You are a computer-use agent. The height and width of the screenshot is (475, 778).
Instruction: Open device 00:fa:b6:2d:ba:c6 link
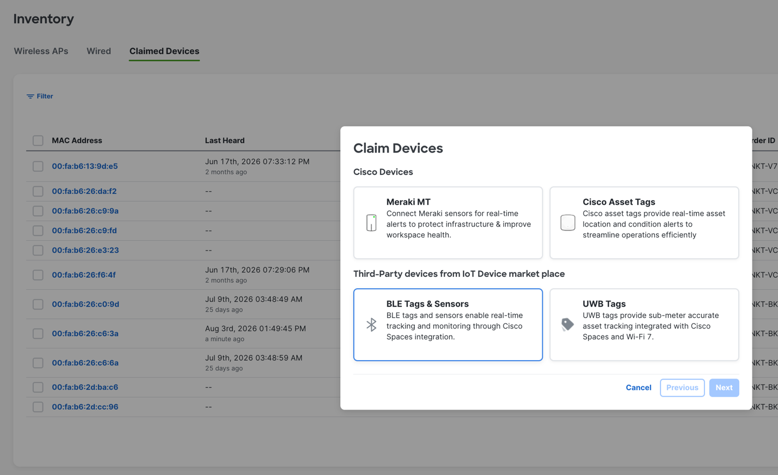coord(85,387)
